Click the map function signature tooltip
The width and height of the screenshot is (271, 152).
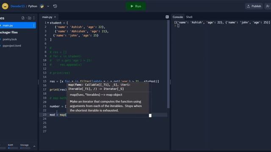[x=99, y=87]
